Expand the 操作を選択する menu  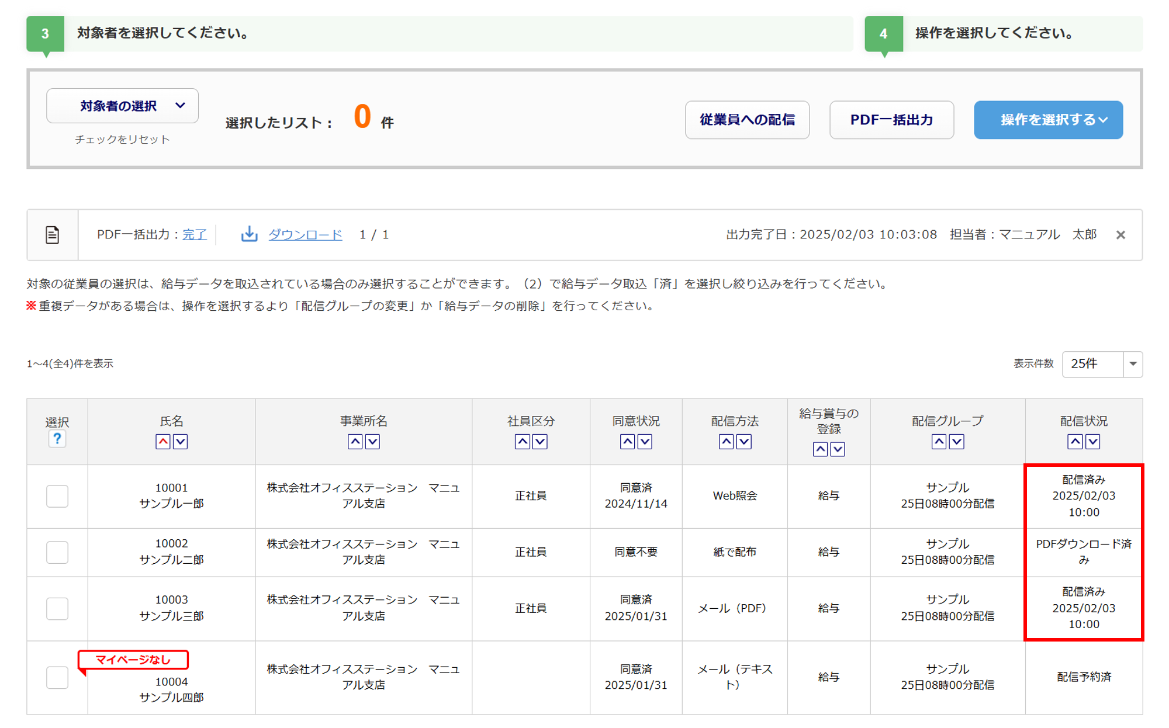(1047, 120)
